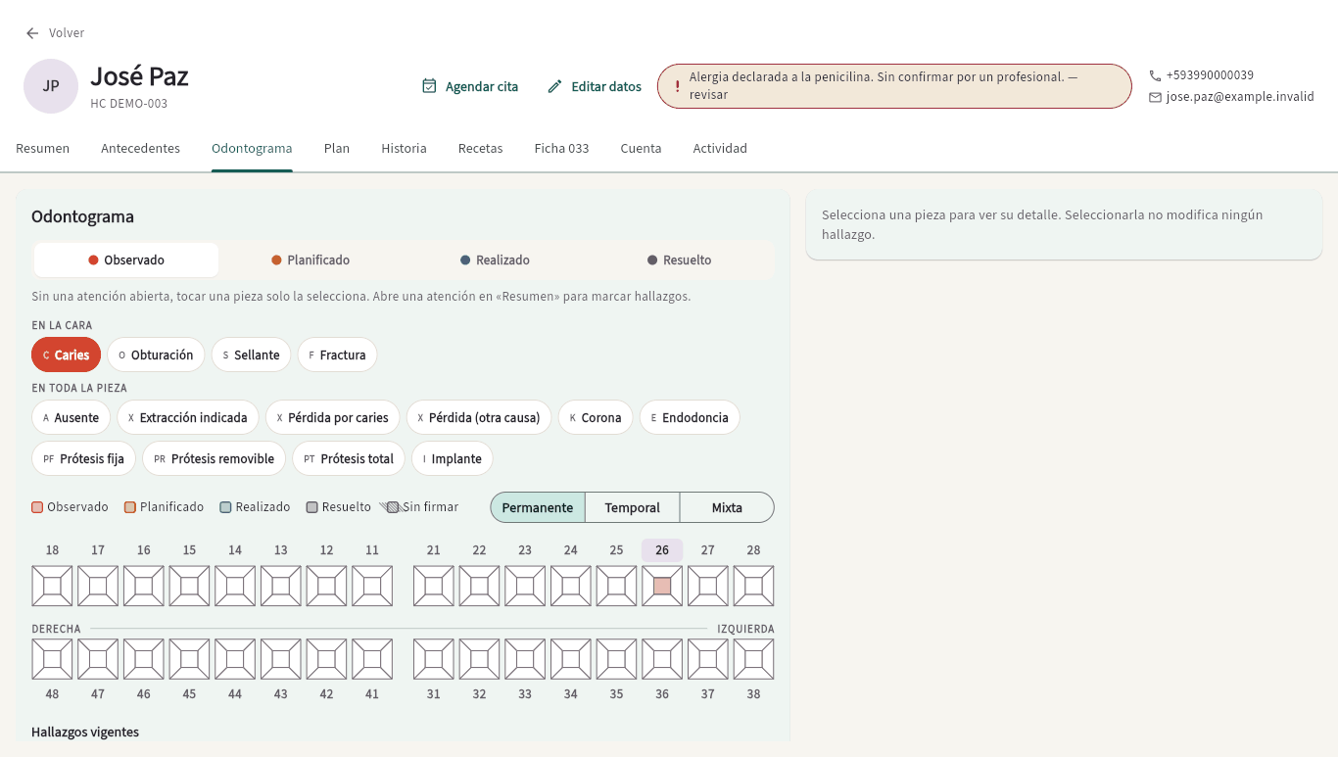Switch dentition to Temporal
This screenshot has width=1338, height=757.
(632, 507)
